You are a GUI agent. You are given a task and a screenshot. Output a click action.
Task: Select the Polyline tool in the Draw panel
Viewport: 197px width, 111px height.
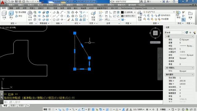pos(54,12)
